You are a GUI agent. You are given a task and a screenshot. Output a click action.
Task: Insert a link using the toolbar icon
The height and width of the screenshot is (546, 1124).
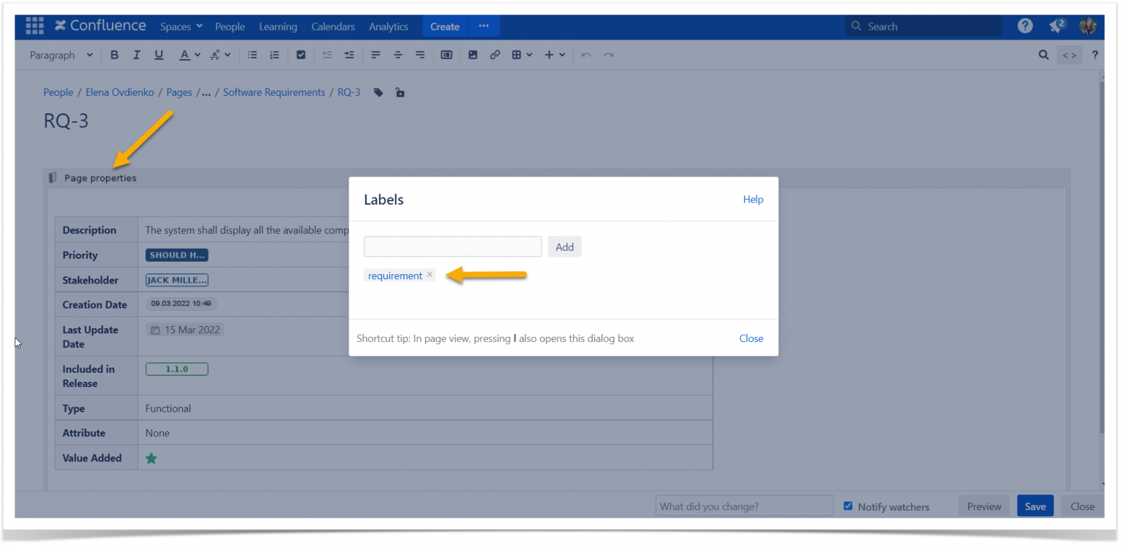[x=495, y=54]
